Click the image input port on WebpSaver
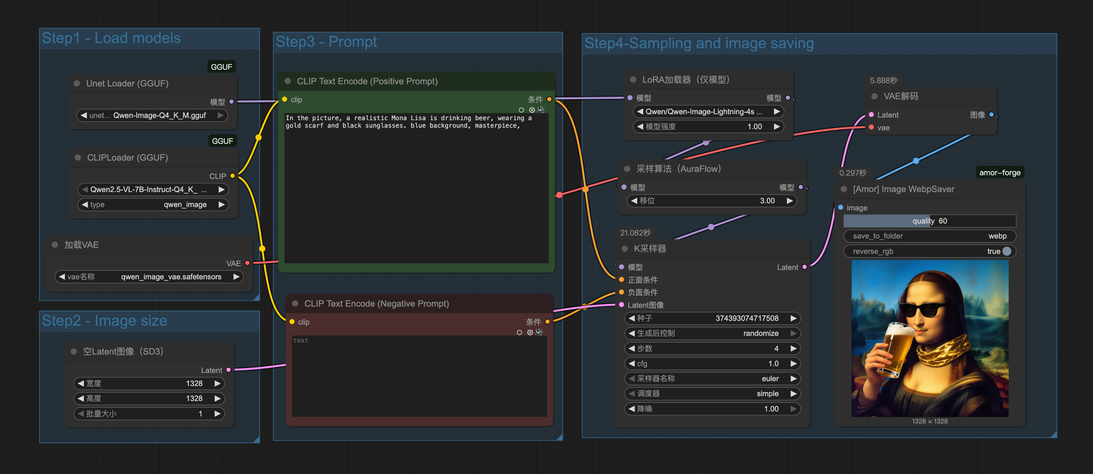 click(x=840, y=208)
